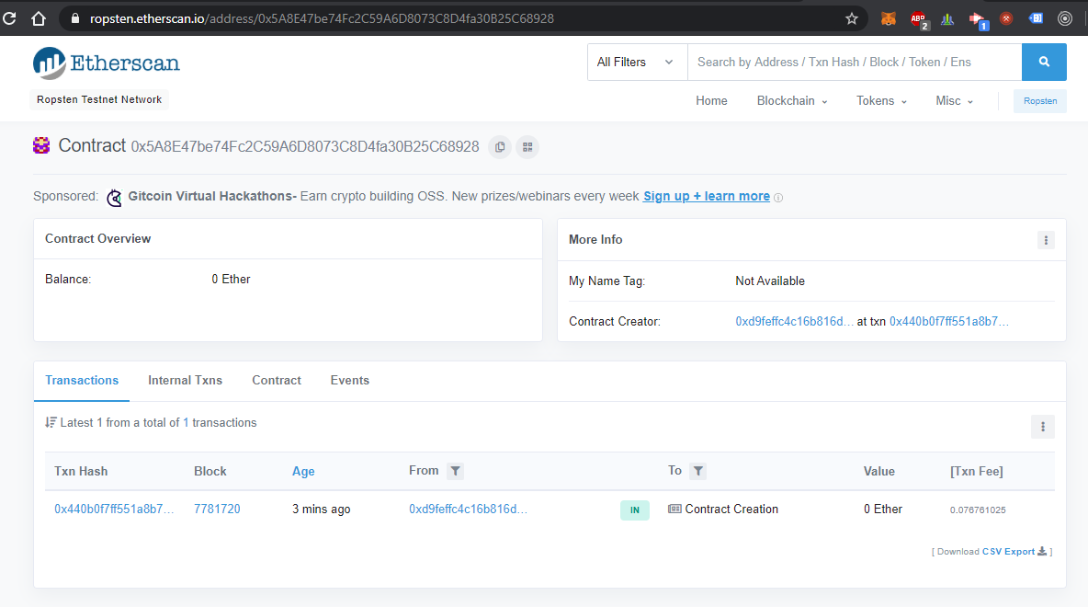Go to the browser home page icon
This screenshot has width=1088, height=607.
tap(39, 18)
